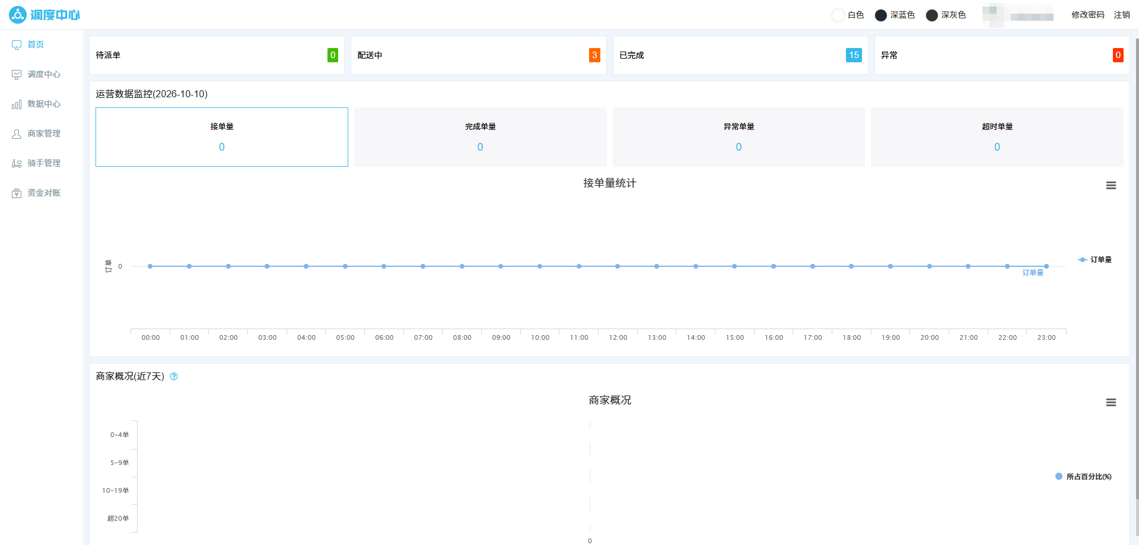
Task: Click the 数据中心 bar chart icon
Action: point(17,104)
